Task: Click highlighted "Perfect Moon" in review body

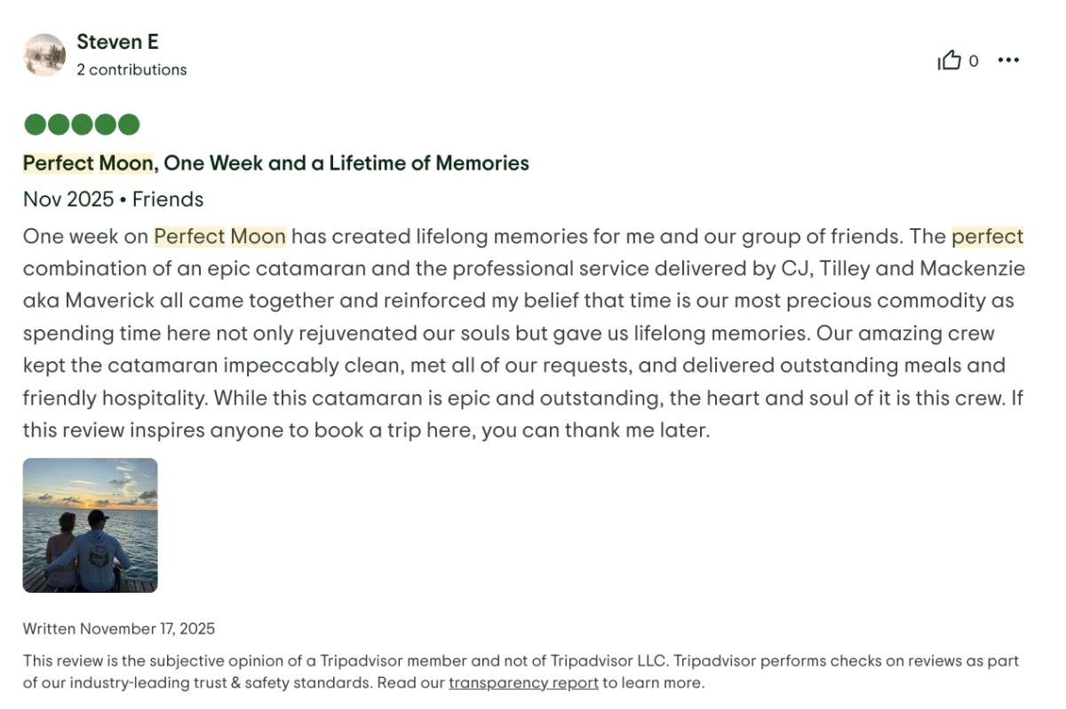Action: coord(219,236)
